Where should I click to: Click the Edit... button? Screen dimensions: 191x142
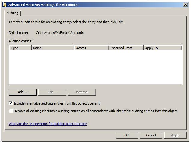click(x=52, y=92)
